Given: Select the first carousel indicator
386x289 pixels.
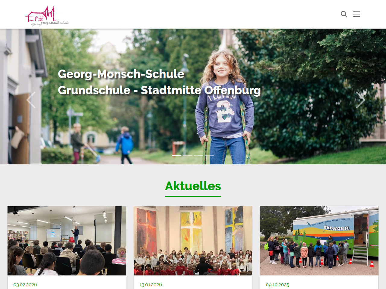Looking at the screenshot, I should click(177, 155).
